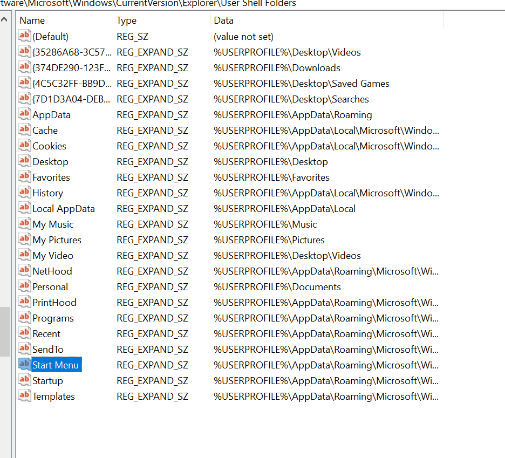This screenshot has width=505, height=458.
Task: Click the highlighted icon beside Start Menu
Action: coord(24,364)
